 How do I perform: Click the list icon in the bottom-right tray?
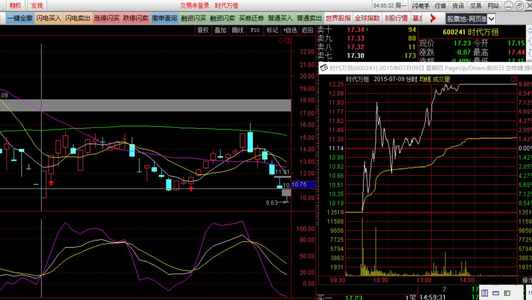pyautogui.click(x=485, y=293)
